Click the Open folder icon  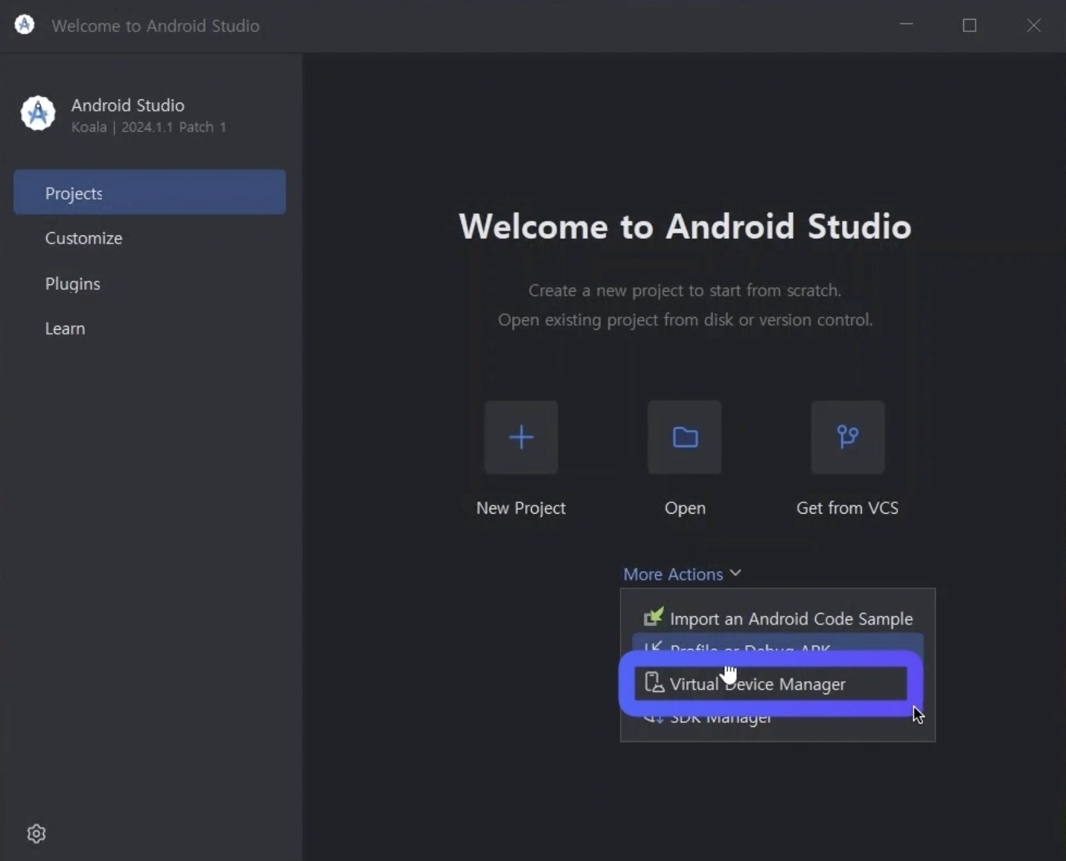click(x=684, y=437)
